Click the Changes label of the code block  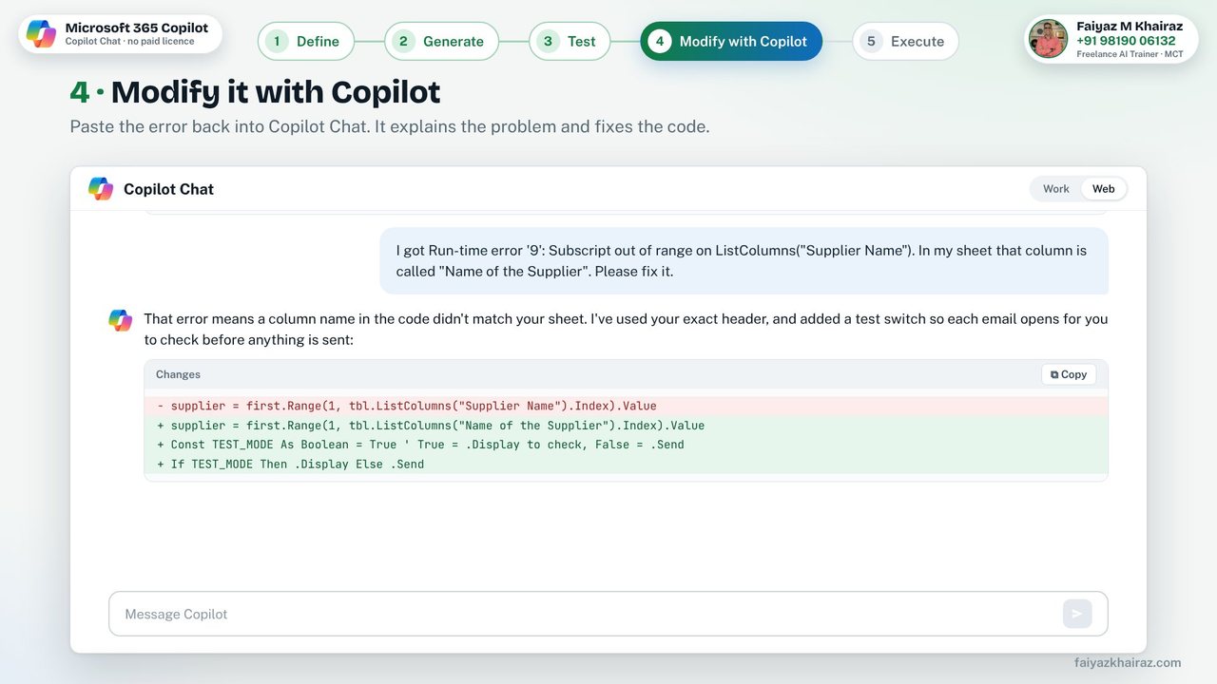point(178,374)
